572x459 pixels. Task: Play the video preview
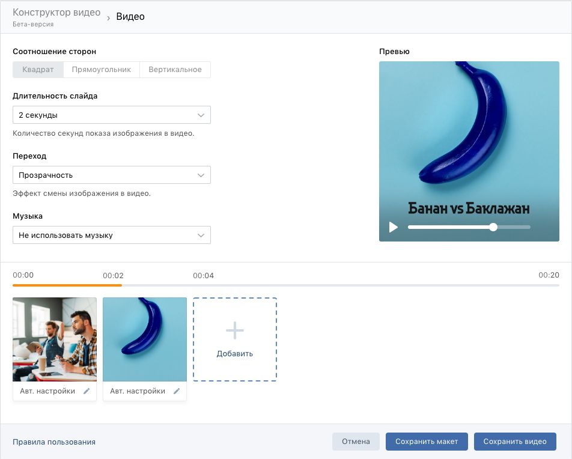[x=394, y=227]
